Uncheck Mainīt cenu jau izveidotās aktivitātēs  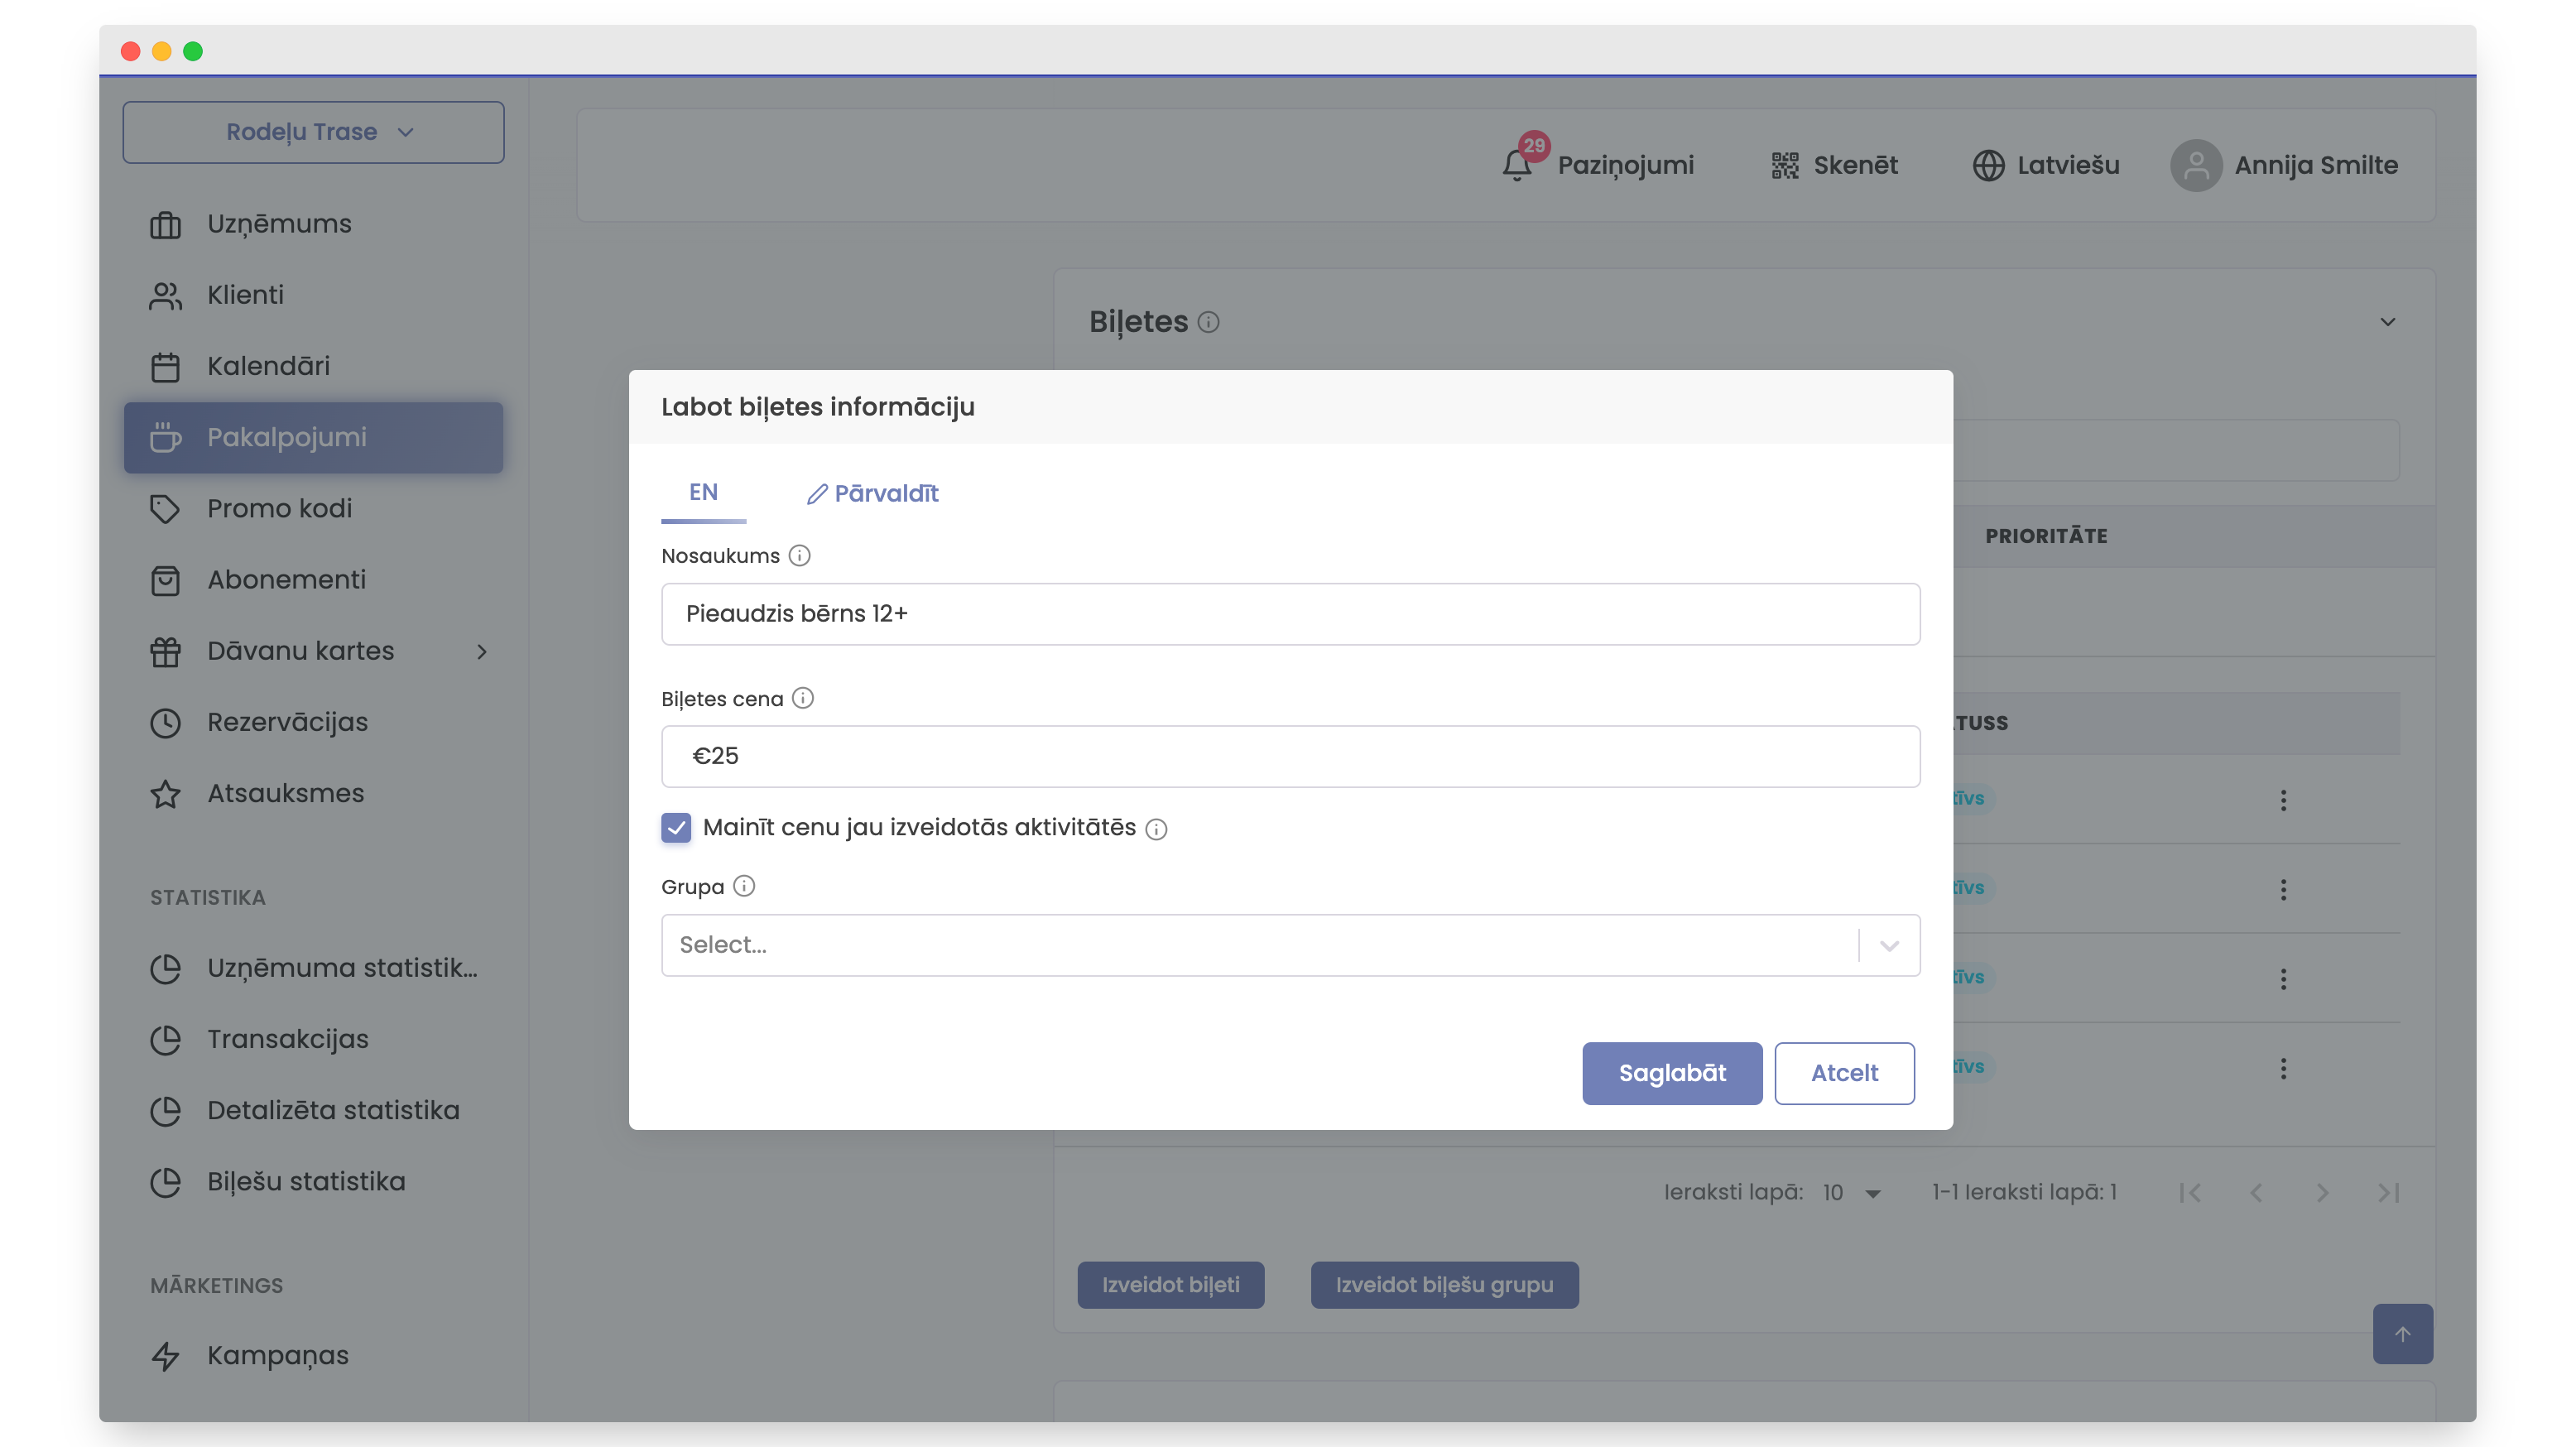point(676,828)
